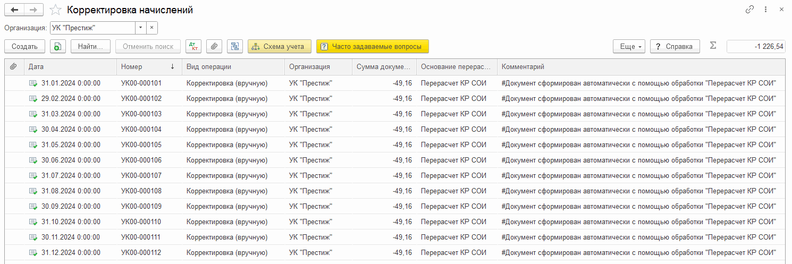
Task: Click the Найти... button
Action: (x=90, y=46)
